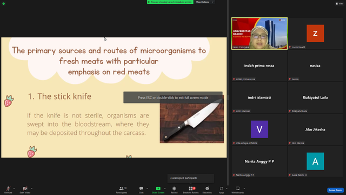Click muted mic icon on Narita Anggy tile
The height and width of the screenshot is (195, 346).
(x=234, y=175)
